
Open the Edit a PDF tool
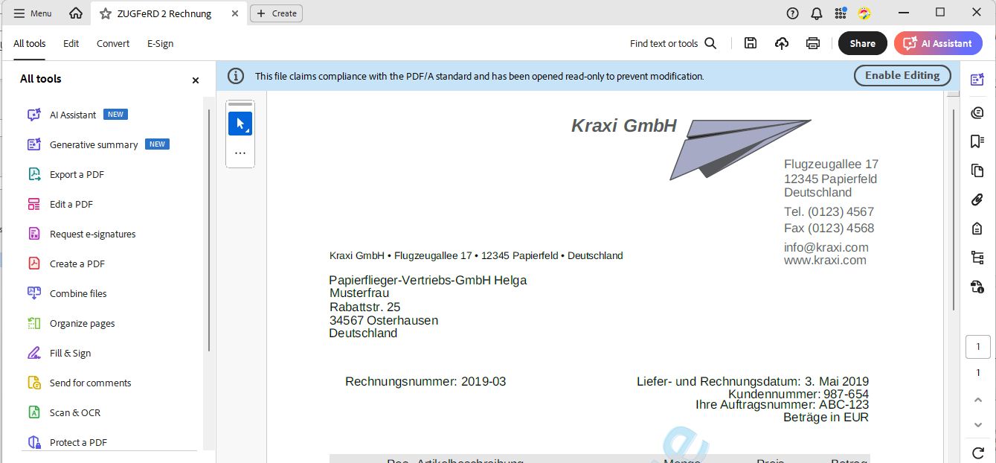pos(71,204)
